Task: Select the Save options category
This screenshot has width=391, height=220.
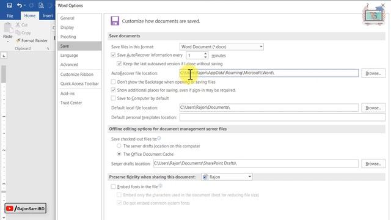Action: click(x=79, y=46)
